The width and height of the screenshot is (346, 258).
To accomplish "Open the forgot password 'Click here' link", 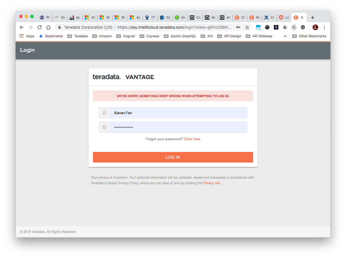I will (192, 139).
